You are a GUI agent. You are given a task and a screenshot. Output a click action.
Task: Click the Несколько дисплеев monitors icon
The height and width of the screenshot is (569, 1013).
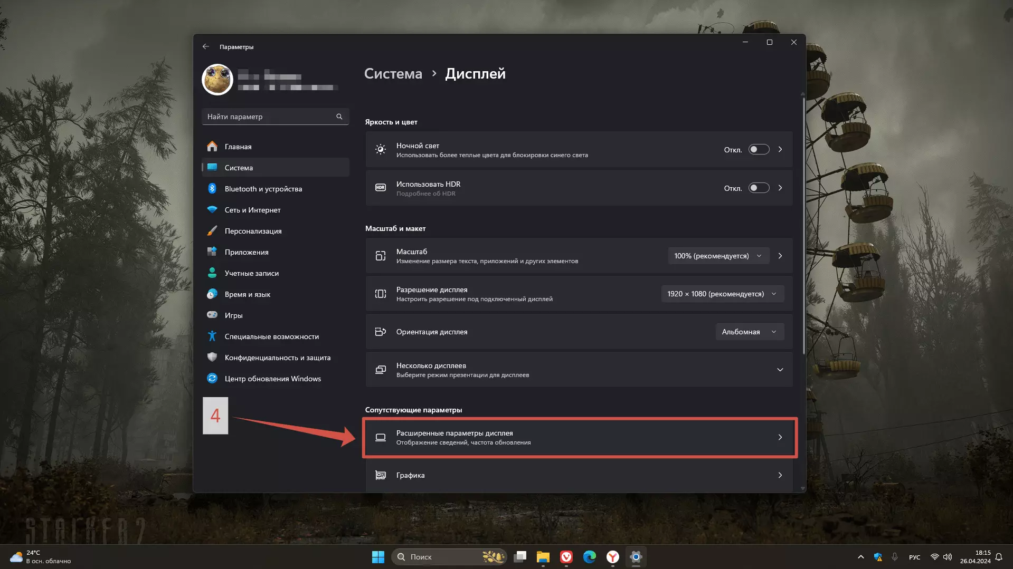381,370
